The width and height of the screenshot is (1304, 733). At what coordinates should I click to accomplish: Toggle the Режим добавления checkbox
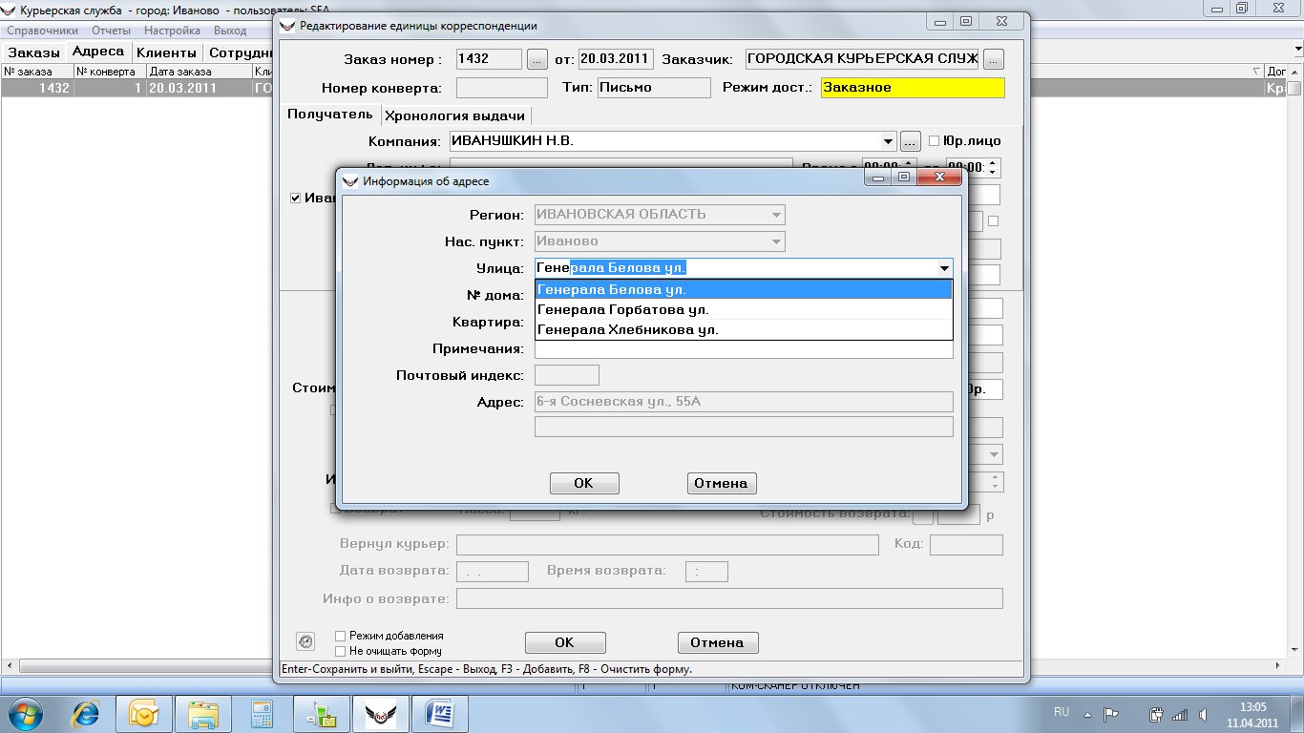(x=340, y=636)
